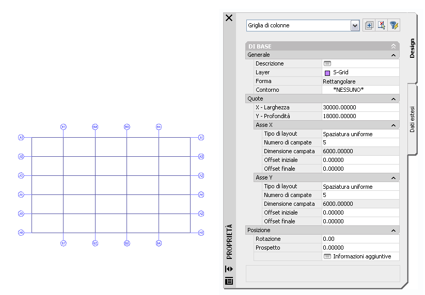Viewport: 425px width, 295px height.
Task: Click the A1 grid bubble right of grid
Action: point(201,138)
